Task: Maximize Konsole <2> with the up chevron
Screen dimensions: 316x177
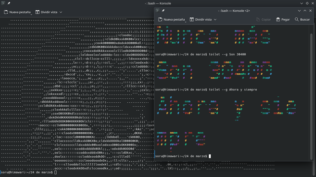Action: 305,11
